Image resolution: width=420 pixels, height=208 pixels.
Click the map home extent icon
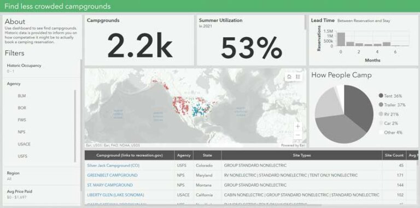click(x=289, y=77)
